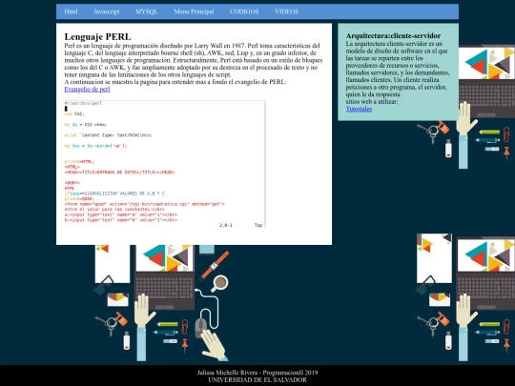The height and width of the screenshot is (386, 515).
Task: Open the Tutoriales link
Action: (359, 109)
